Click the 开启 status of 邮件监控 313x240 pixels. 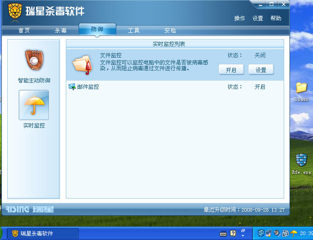(x=260, y=87)
